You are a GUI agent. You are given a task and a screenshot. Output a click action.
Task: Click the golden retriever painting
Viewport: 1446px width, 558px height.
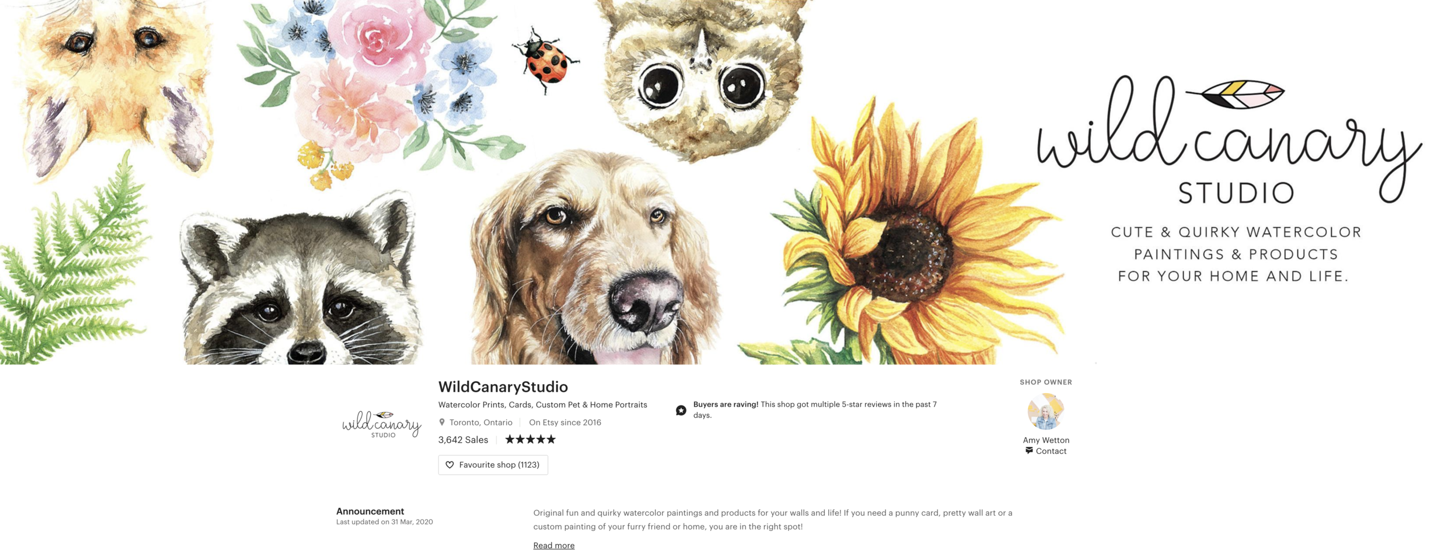[x=596, y=260]
